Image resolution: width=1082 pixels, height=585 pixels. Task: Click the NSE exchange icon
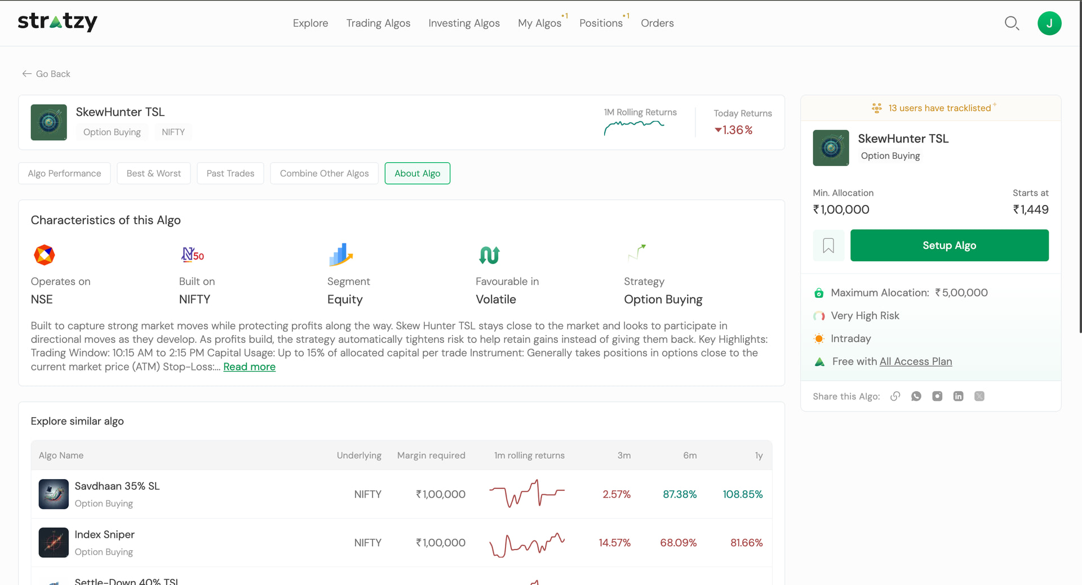coord(44,254)
